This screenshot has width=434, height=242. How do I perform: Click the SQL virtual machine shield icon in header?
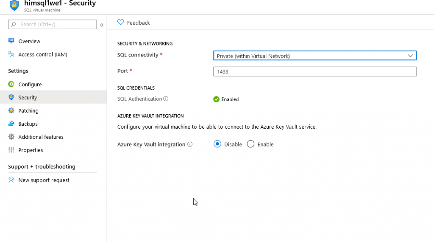14,5
